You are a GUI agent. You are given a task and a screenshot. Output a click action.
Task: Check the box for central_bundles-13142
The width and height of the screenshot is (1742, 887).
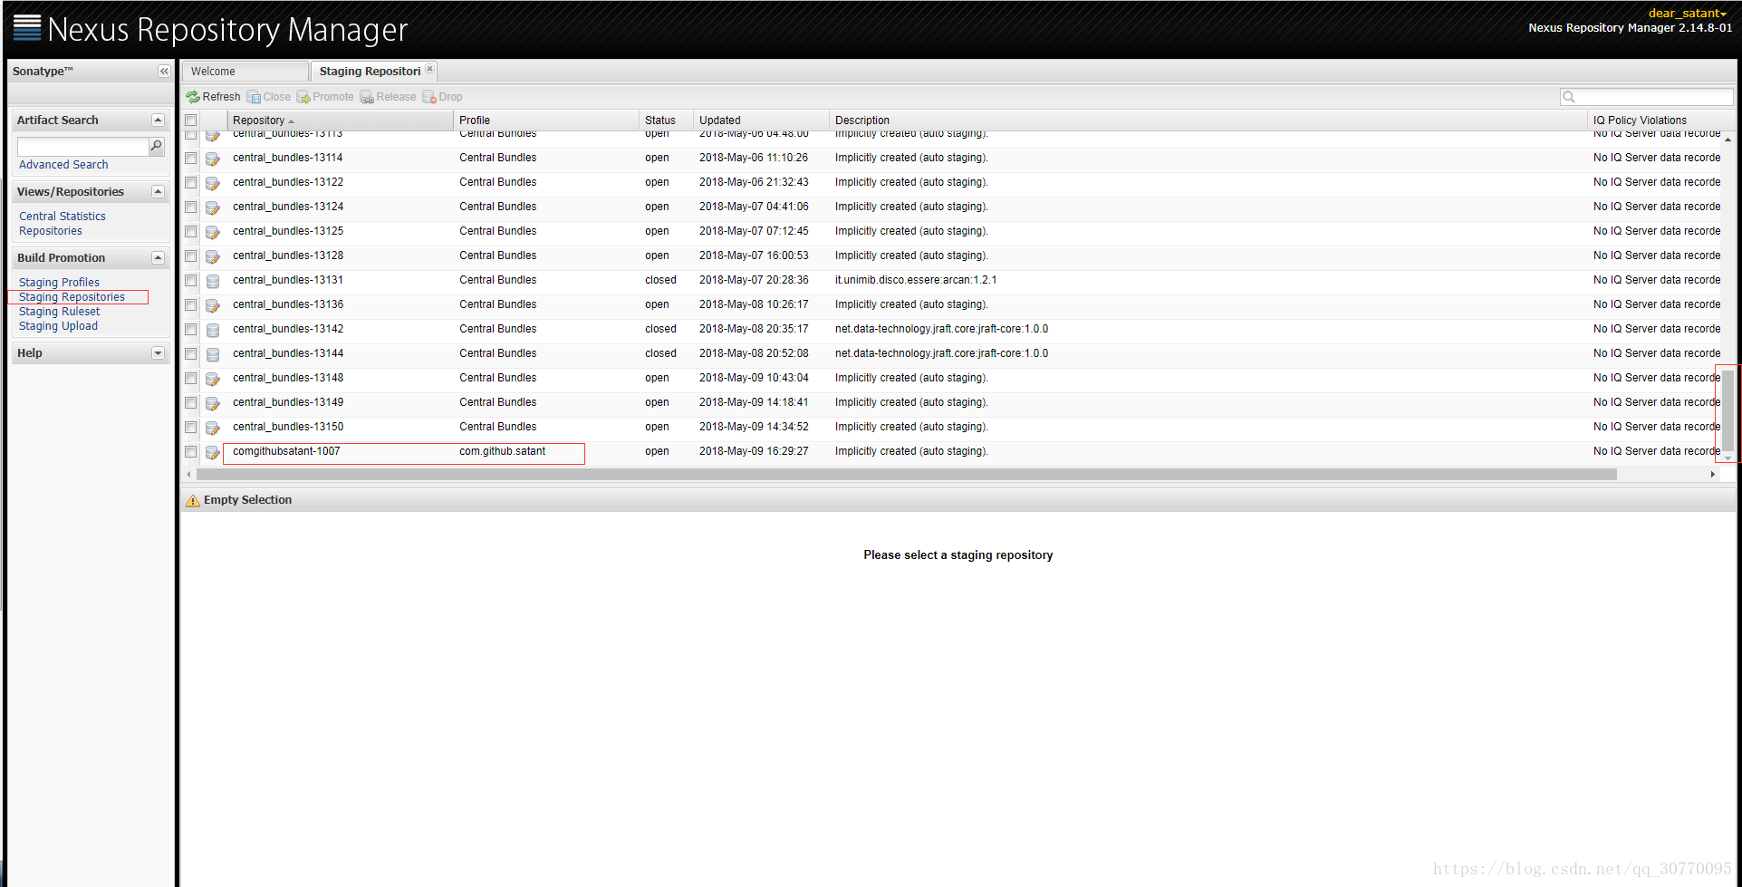click(x=191, y=329)
